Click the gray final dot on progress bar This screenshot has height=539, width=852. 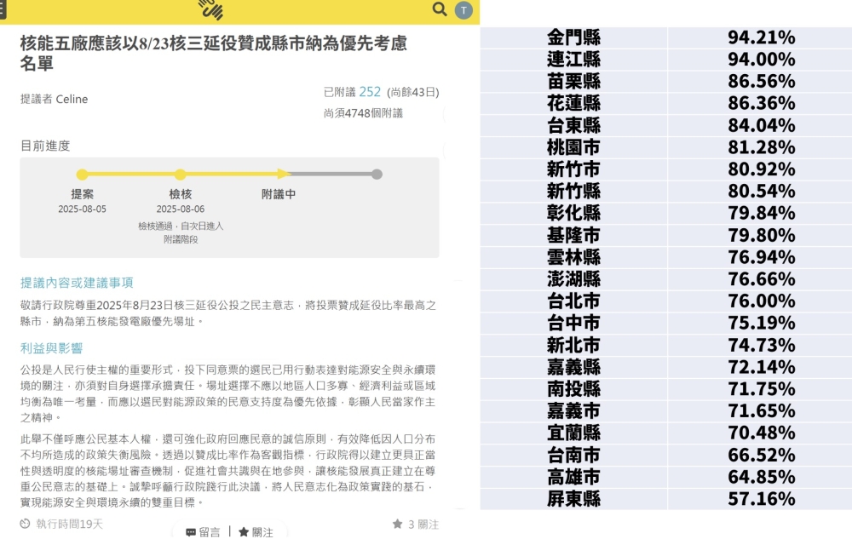[377, 175]
